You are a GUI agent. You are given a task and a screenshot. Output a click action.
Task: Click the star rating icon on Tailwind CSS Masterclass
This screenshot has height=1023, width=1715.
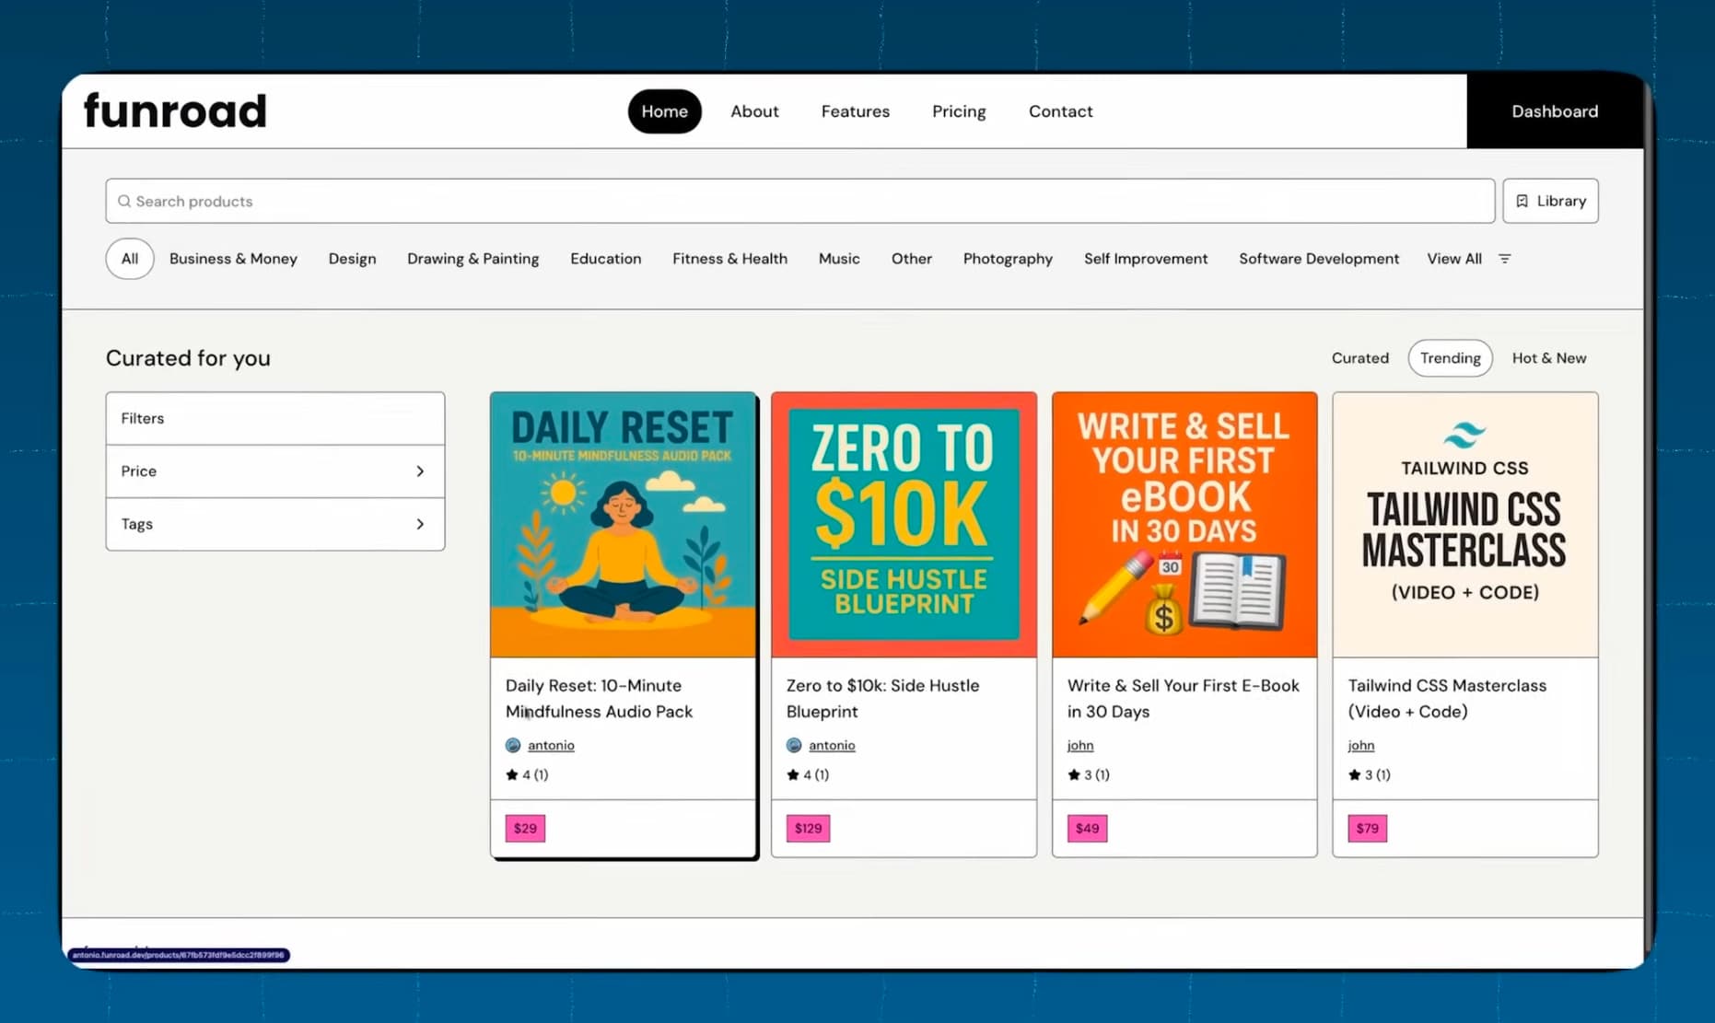(1354, 774)
